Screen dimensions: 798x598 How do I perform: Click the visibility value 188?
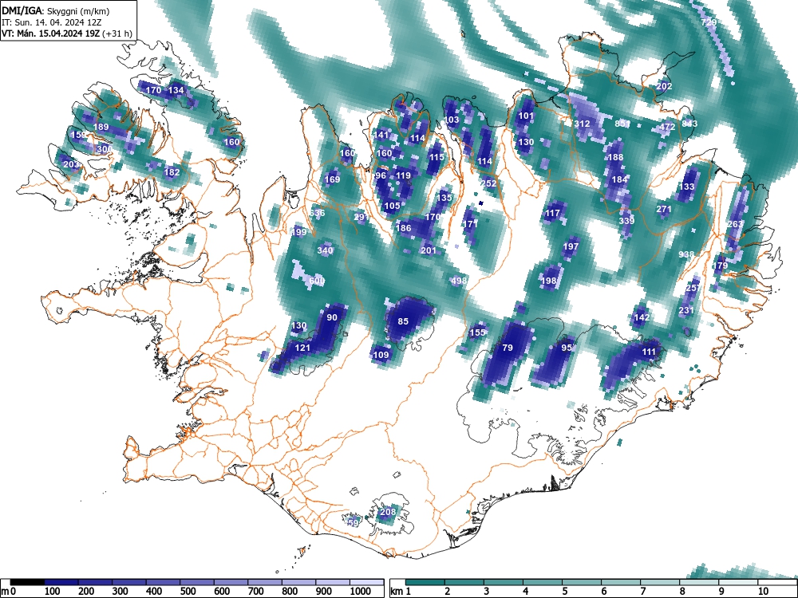(x=615, y=157)
